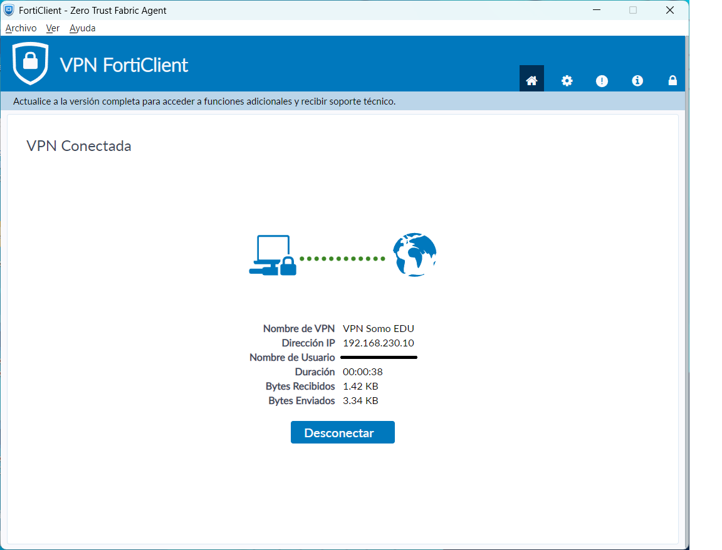Image resolution: width=722 pixels, height=550 pixels.
Task: Open notifications via the exclamation icon
Action: [602, 81]
